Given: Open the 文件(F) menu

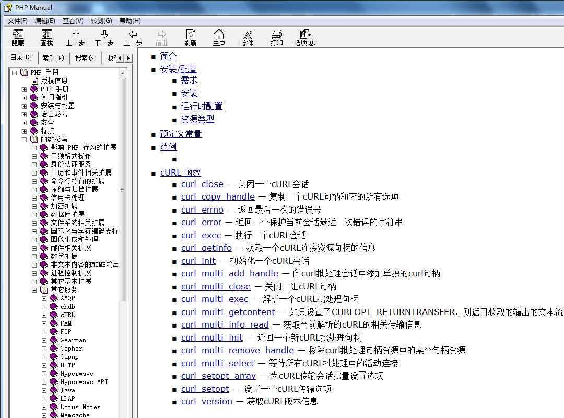Looking at the screenshot, I should [x=18, y=21].
